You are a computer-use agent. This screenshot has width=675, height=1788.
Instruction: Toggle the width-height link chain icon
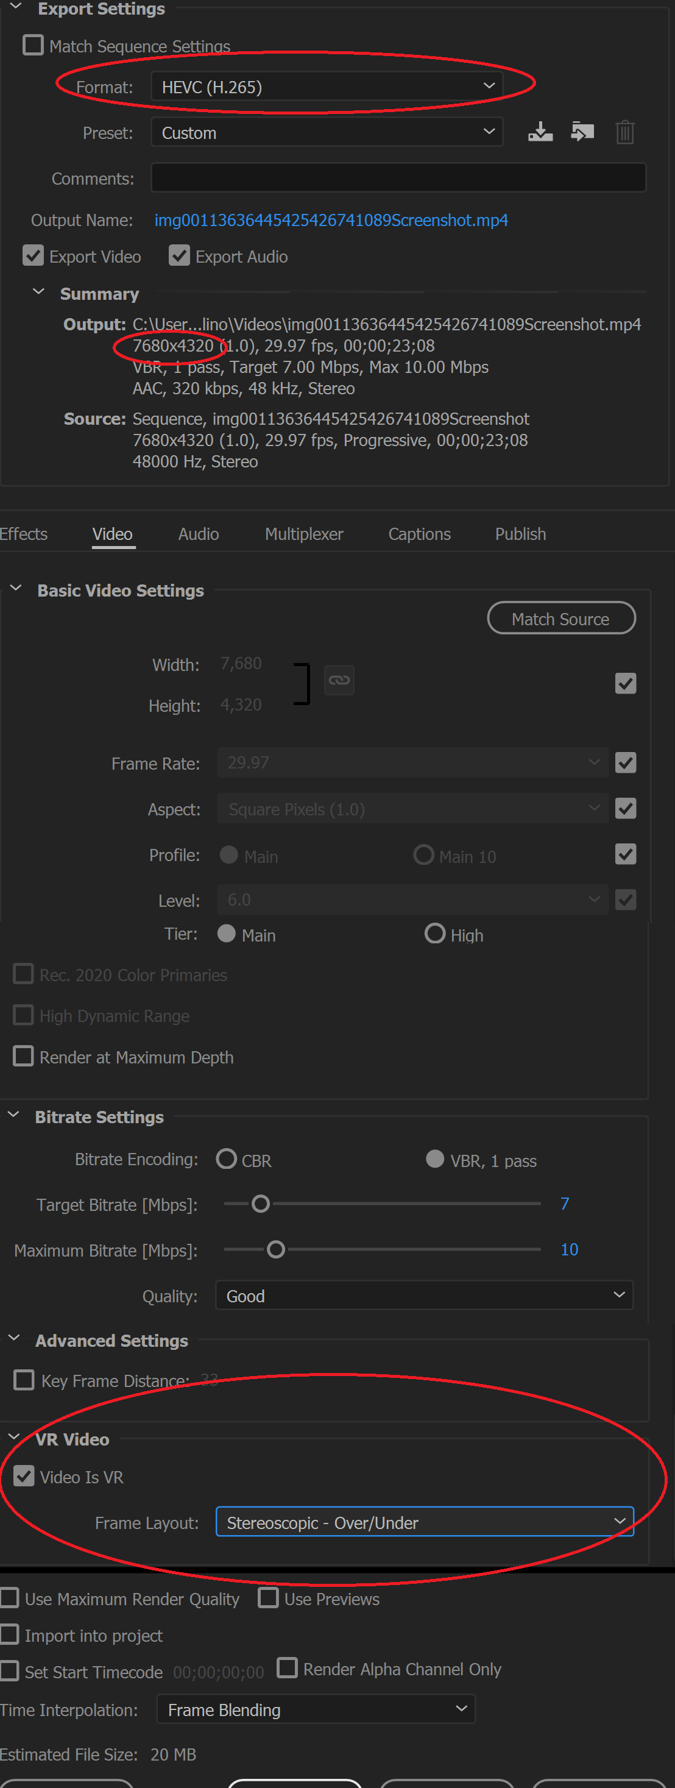[339, 680]
